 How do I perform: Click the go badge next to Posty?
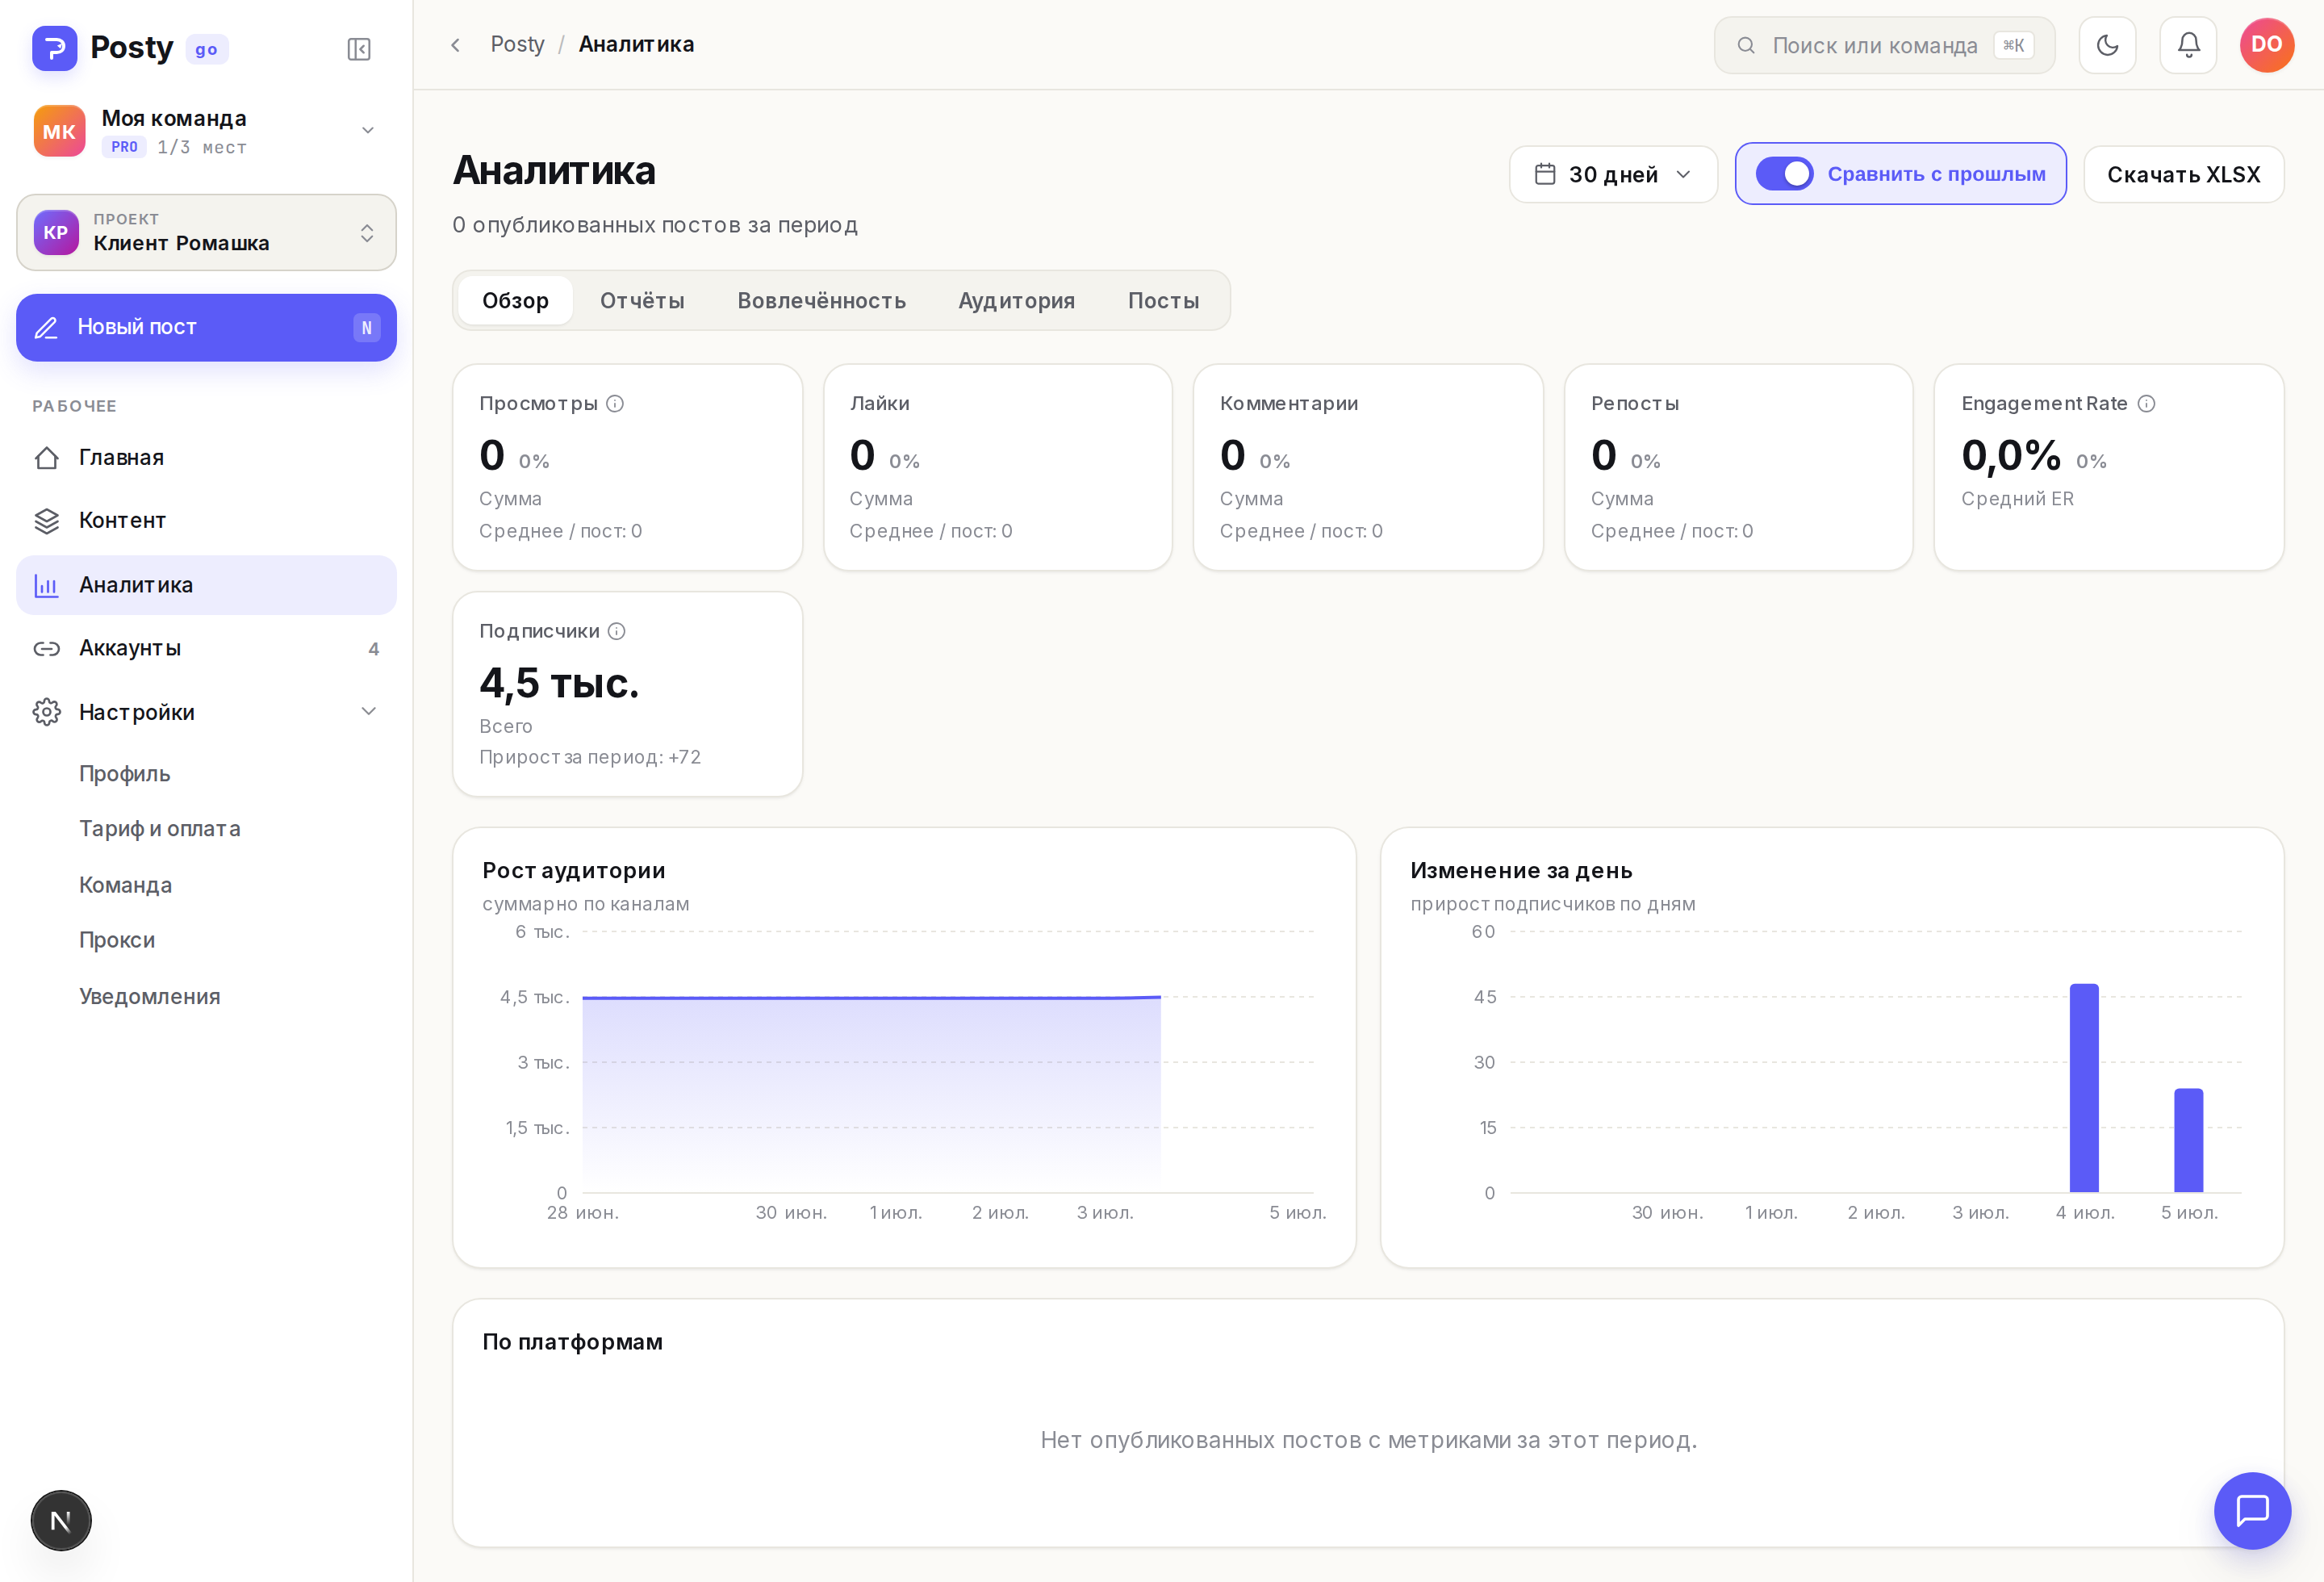tap(207, 50)
